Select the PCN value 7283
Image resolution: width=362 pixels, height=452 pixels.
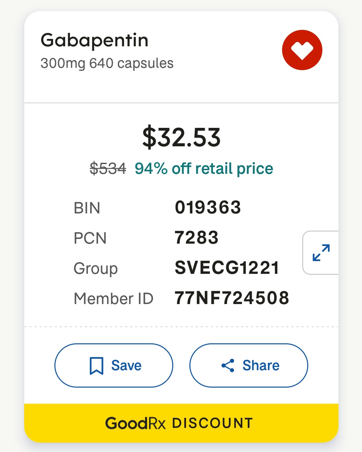tap(196, 238)
